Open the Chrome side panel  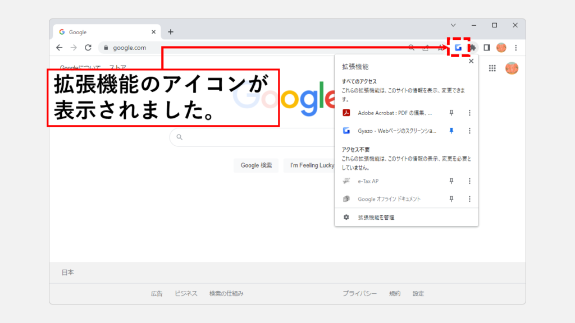(487, 48)
